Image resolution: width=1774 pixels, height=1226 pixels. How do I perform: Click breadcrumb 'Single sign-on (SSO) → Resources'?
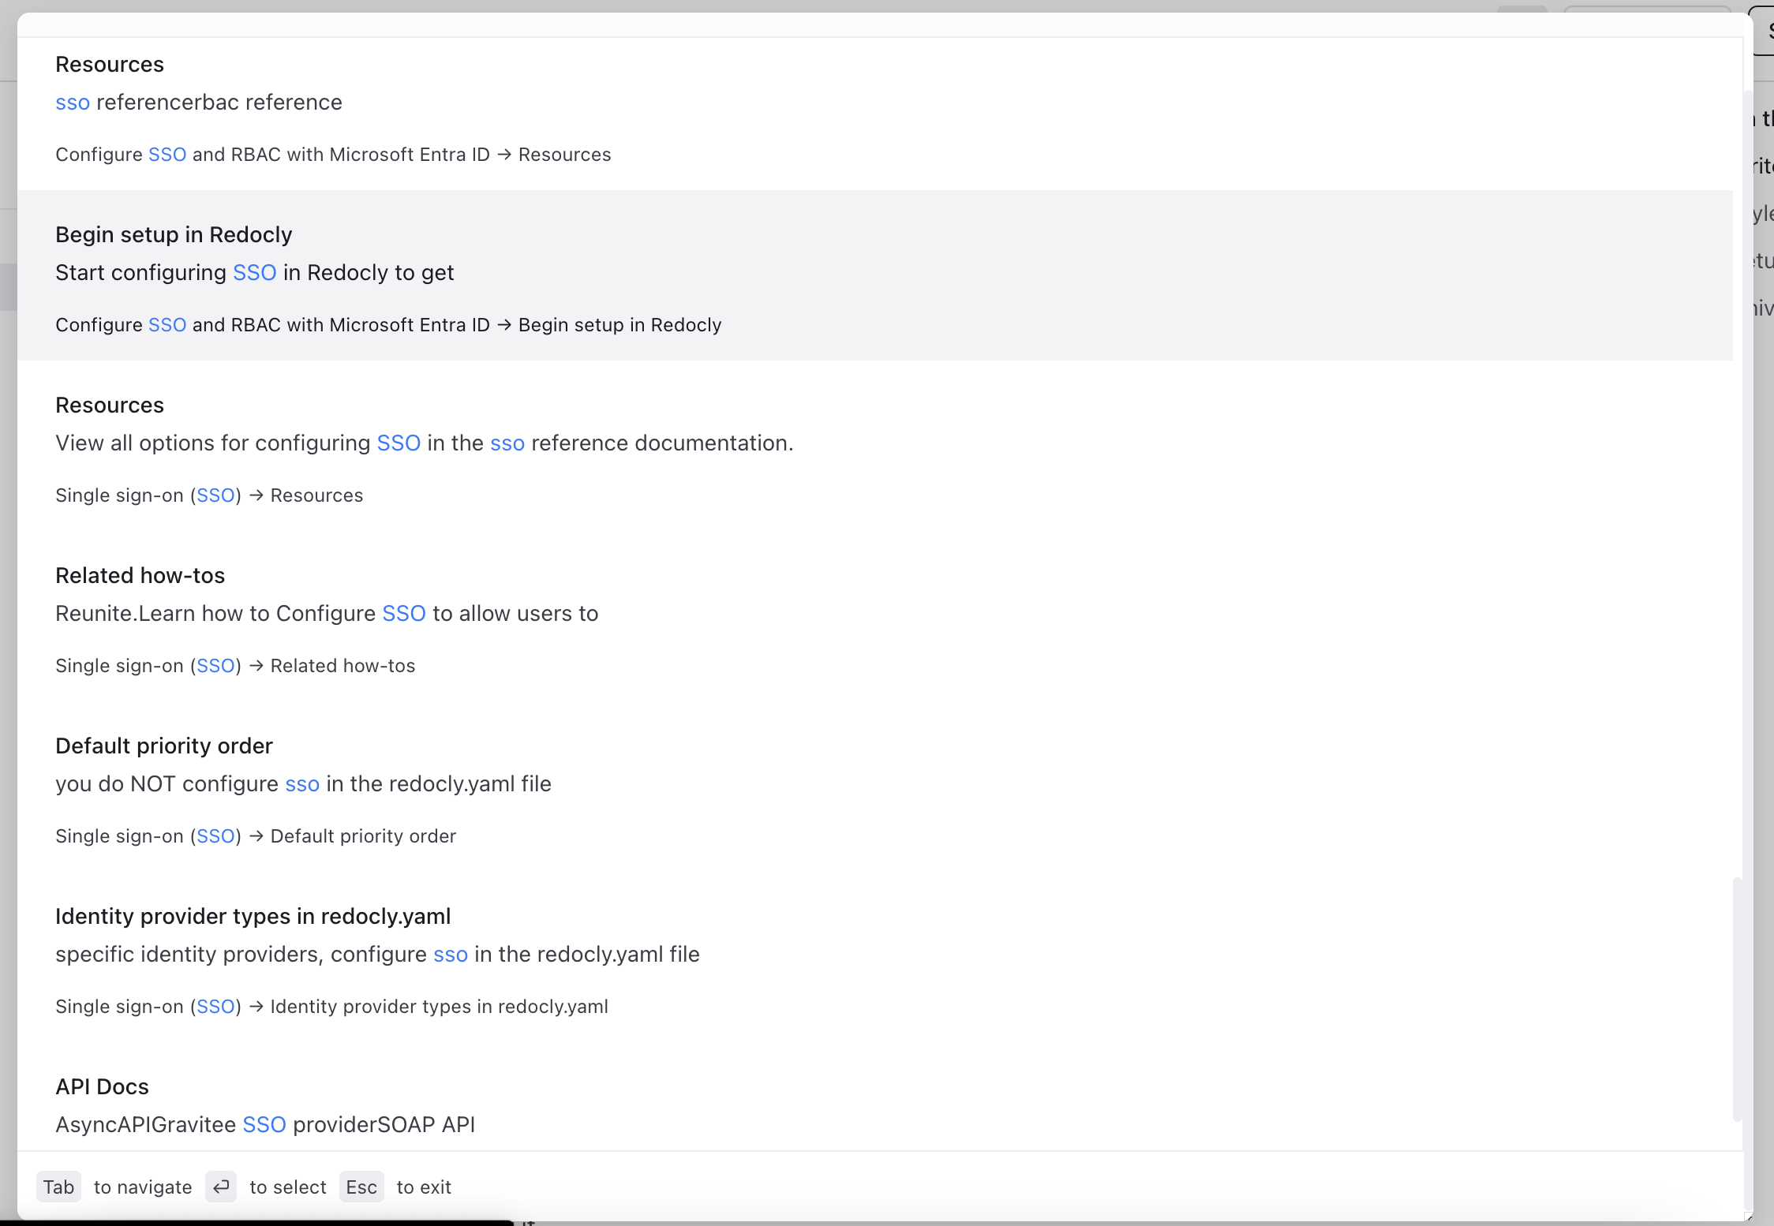[x=209, y=495]
